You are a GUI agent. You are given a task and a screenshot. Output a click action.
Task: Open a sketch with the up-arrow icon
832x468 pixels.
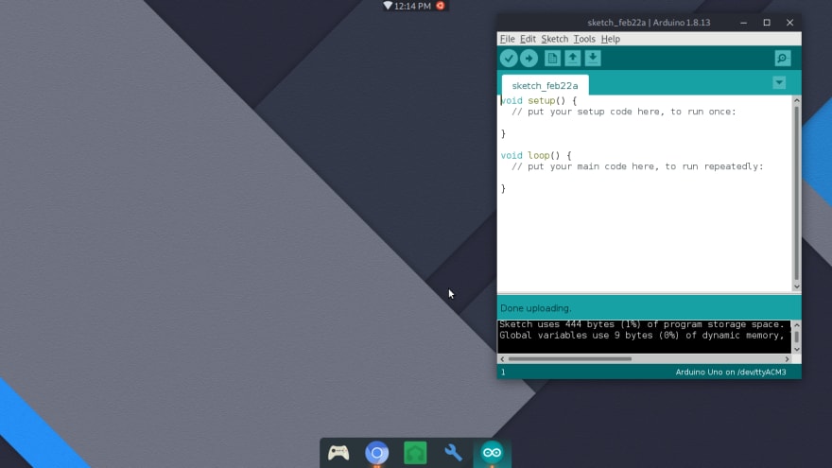click(x=572, y=59)
